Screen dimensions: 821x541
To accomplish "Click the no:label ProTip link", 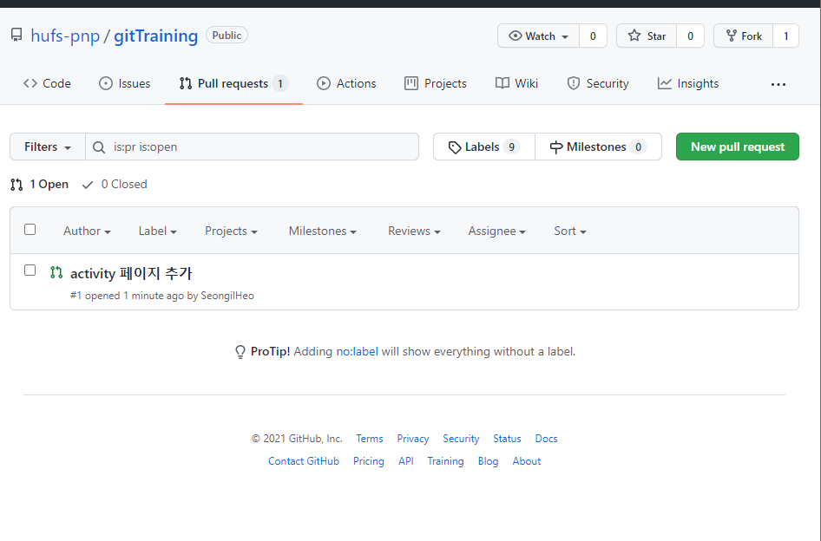I will click(x=357, y=352).
